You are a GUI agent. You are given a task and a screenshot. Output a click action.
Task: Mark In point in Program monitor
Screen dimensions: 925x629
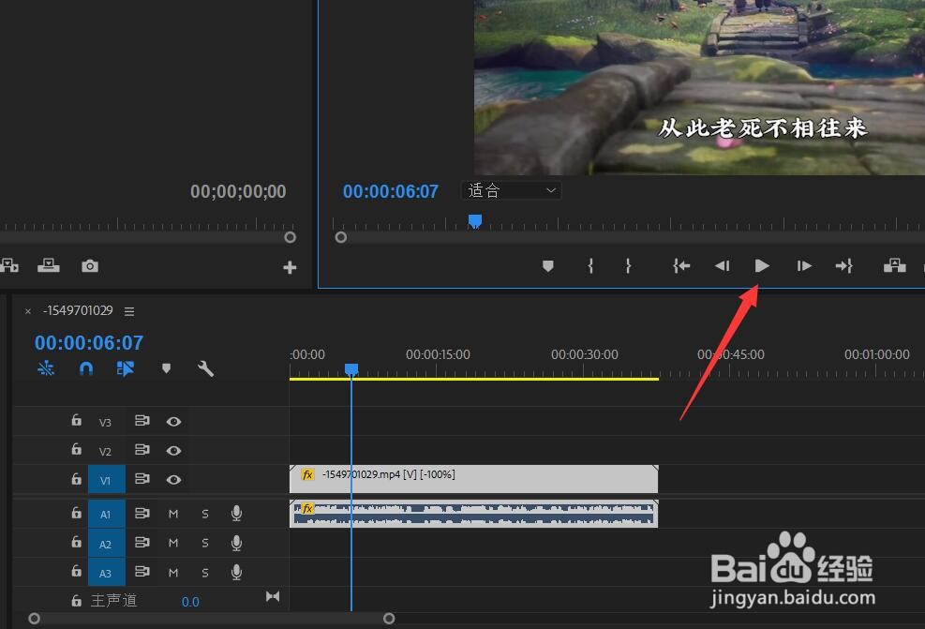click(x=590, y=266)
